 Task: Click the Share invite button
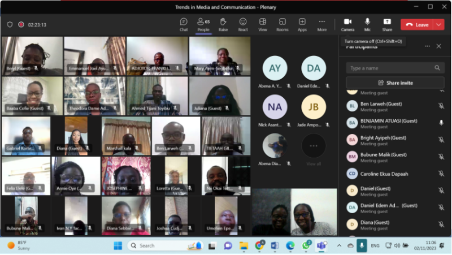[395, 83]
